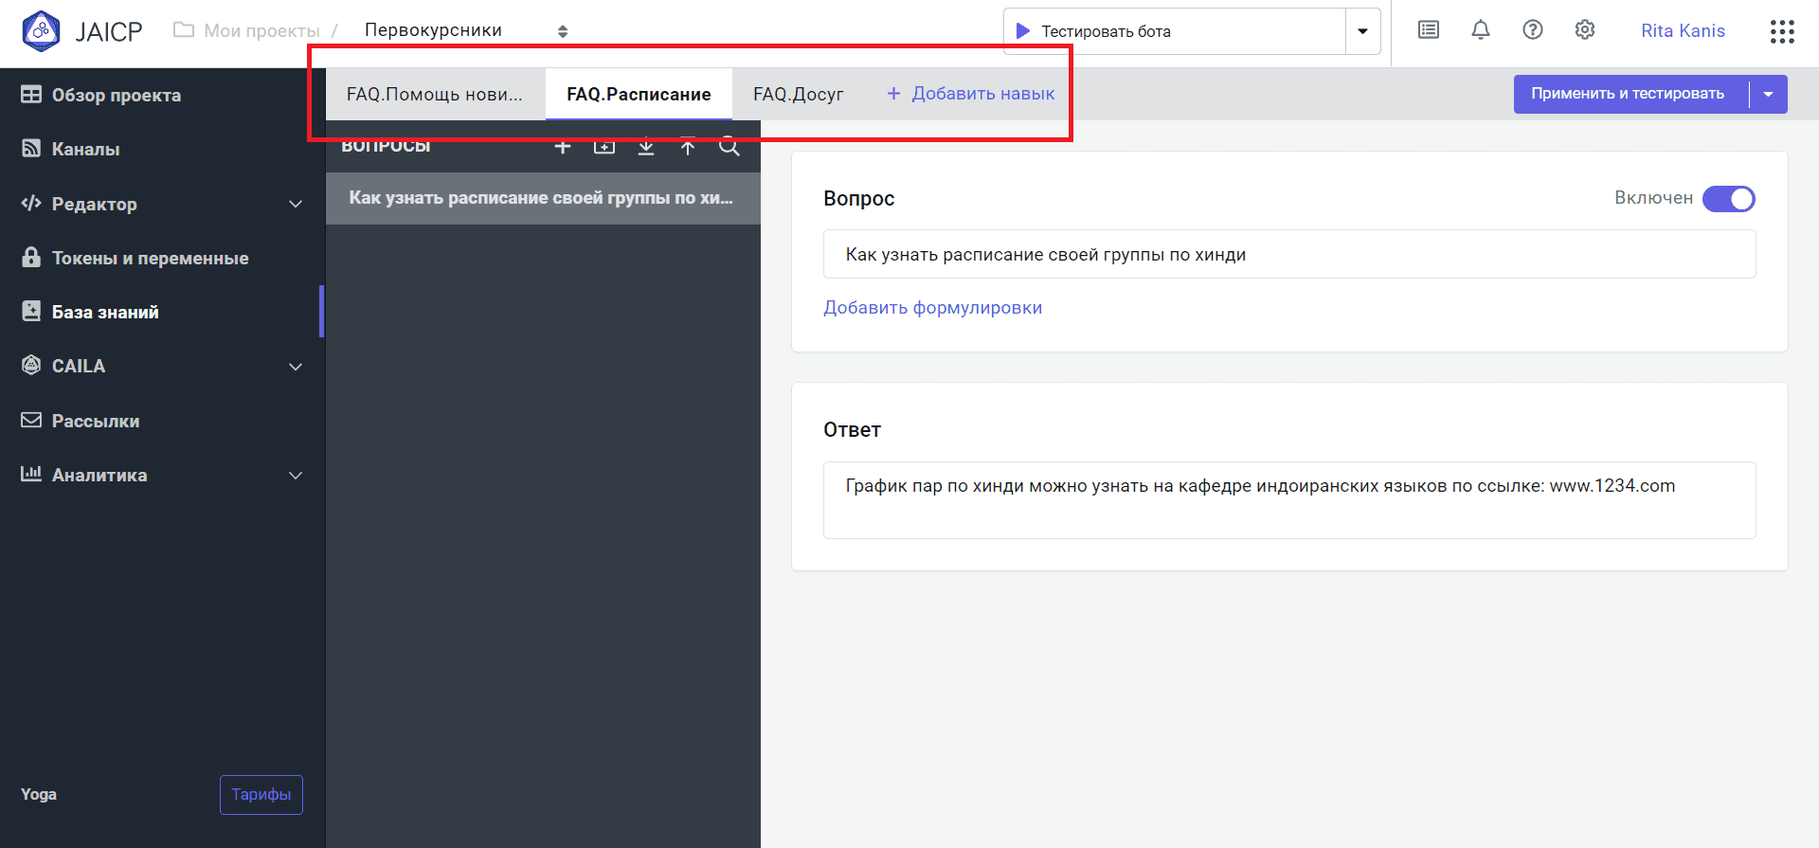Click the upload arrow icon in questions toolbar
The image size is (1819, 848).
[x=688, y=147]
